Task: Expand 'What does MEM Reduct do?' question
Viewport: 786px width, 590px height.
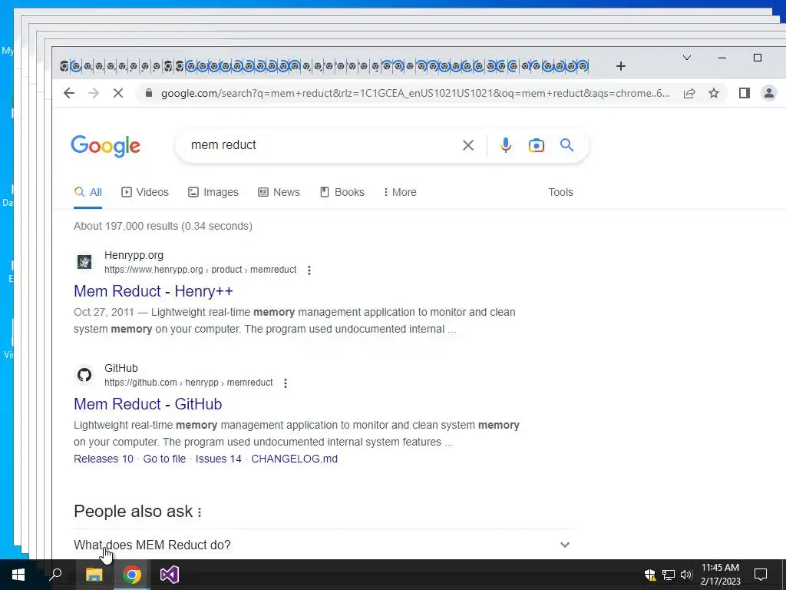Action: (x=324, y=545)
